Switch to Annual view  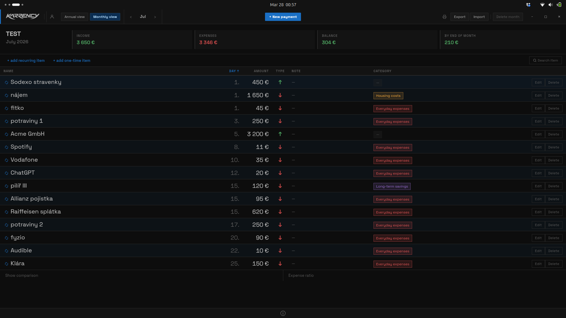coord(74,17)
